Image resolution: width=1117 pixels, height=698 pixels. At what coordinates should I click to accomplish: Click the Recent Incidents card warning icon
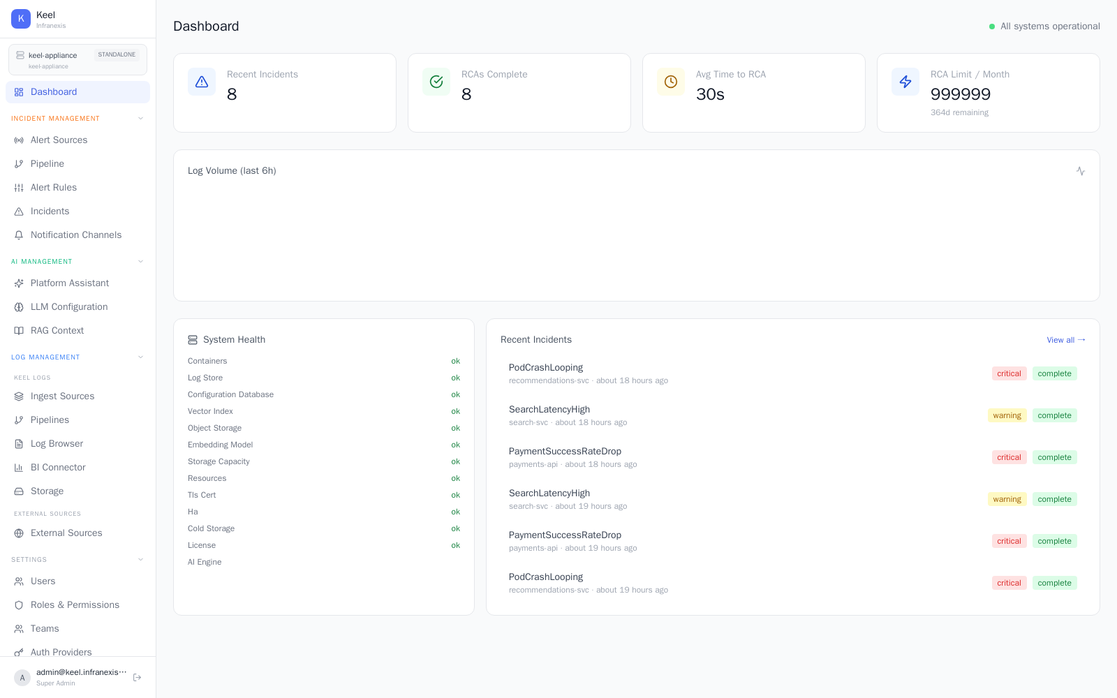pyautogui.click(x=202, y=82)
